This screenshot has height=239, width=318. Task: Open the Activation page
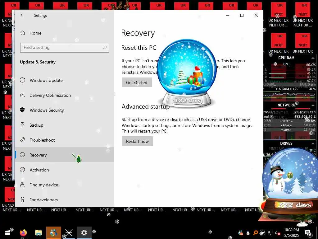65,170
